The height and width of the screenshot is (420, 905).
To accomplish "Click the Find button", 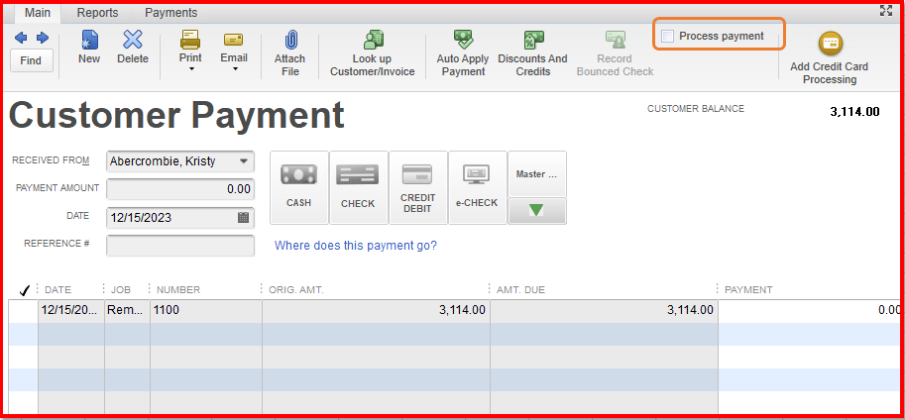I will click(x=31, y=60).
